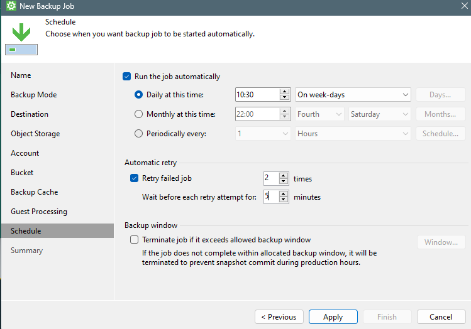Disable the Retry failed job checkbox
This screenshot has height=329, width=471.
tap(134, 178)
